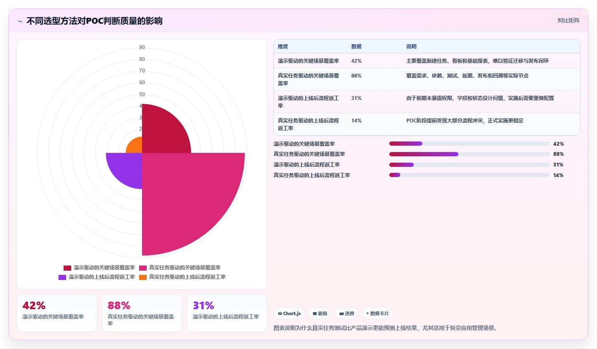Viewport: 597px width, 349px height.
Task: Click the 42% progress bar
Action: [x=469, y=144]
